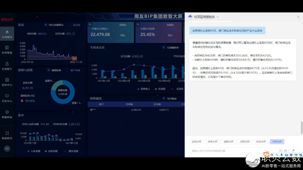Click the lightning send icon in chat input
Screen dimensions: 303x170
coord(293,150)
